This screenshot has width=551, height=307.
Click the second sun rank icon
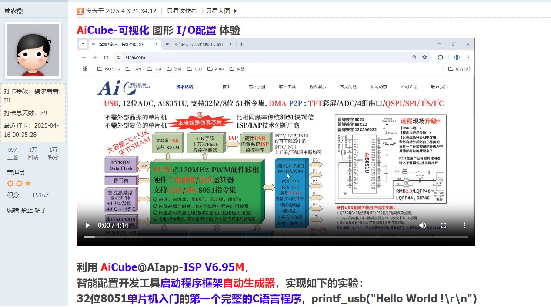pos(19,183)
